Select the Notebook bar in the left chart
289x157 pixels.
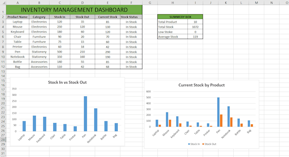96,120
